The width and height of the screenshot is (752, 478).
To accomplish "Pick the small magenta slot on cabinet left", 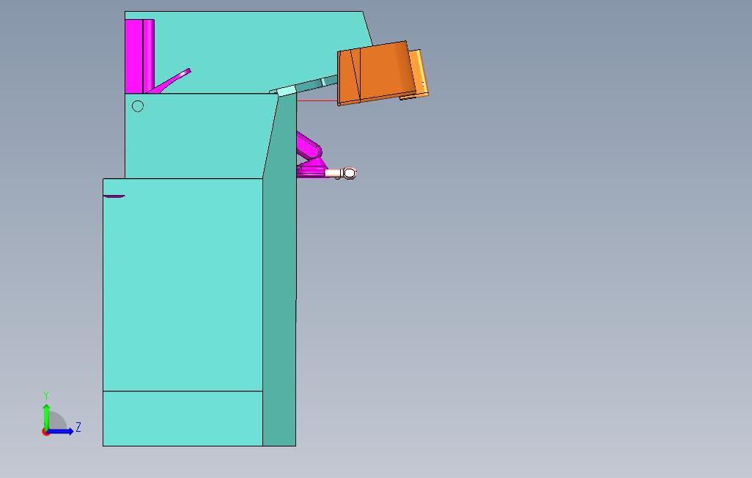I will [x=114, y=196].
